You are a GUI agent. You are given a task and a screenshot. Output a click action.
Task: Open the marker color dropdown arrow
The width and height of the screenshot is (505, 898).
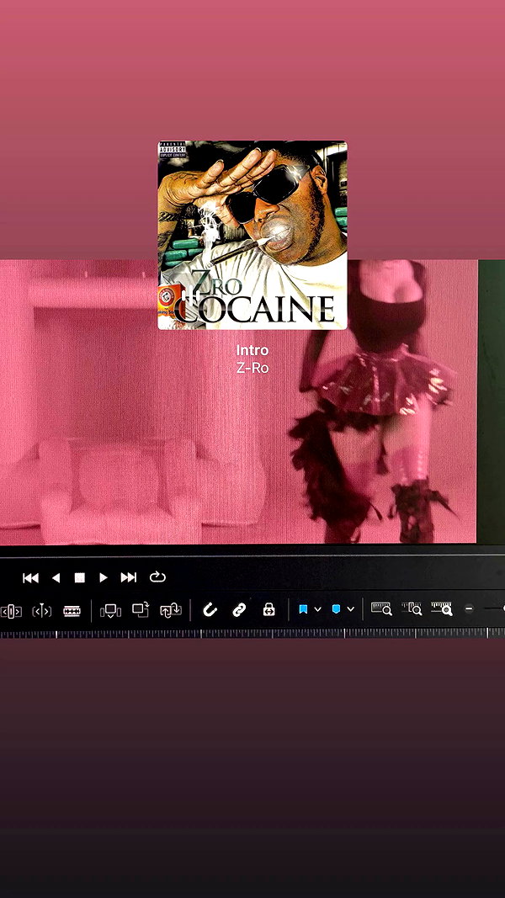(x=350, y=609)
